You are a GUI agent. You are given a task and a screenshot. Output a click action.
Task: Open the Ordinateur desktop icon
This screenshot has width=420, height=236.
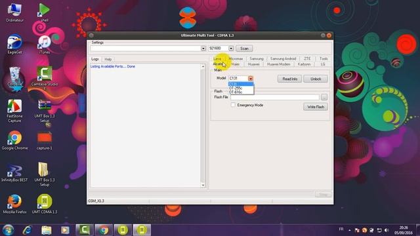(14, 13)
